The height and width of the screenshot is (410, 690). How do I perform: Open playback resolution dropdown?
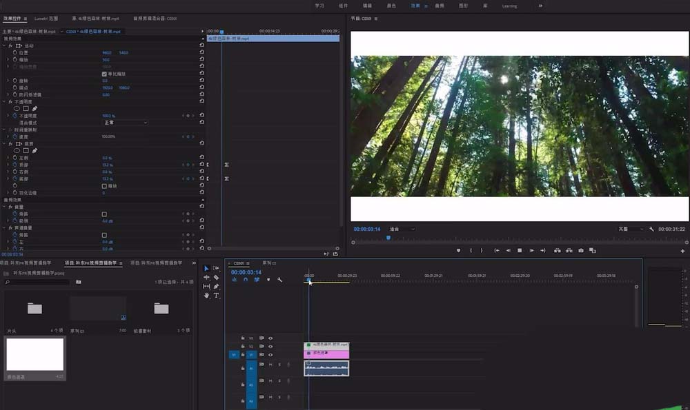[631, 229]
